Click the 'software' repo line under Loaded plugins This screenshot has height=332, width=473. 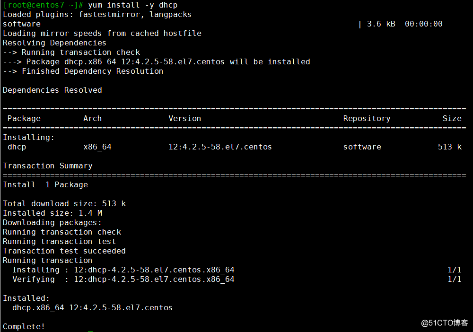(22, 24)
